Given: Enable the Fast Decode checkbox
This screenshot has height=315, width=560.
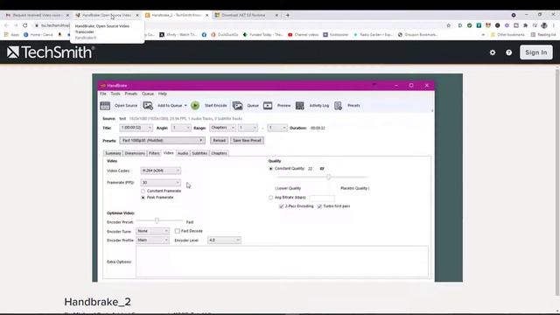Looking at the screenshot, I should pyautogui.click(x=177, y=231).
